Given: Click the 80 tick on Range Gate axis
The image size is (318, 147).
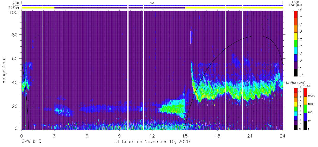Looking at the screenshot, I should coord(15,34).
